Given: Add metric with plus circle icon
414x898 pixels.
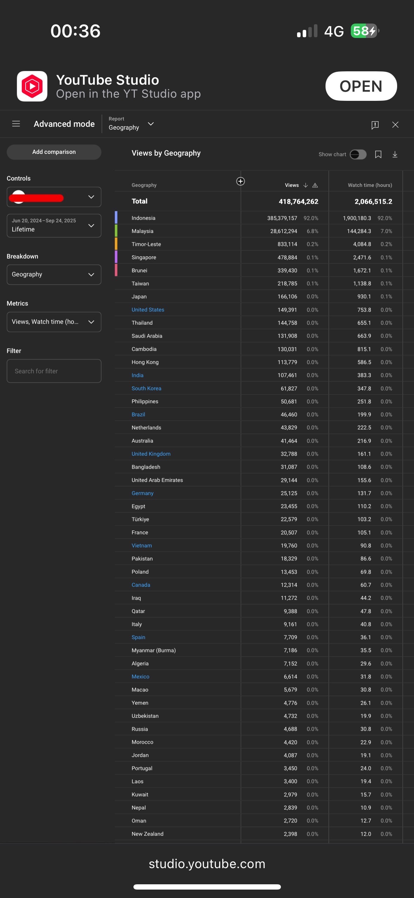Looking at the screenshot, I should pos(241,181).
